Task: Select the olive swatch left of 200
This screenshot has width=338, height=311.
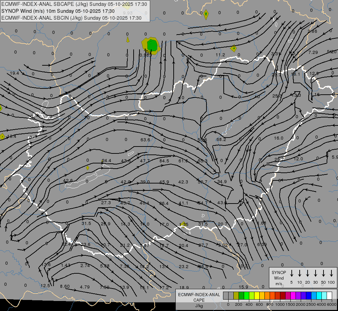Action: 236,295
